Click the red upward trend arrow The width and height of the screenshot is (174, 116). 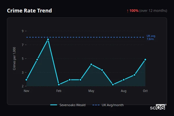coord(127,11)
